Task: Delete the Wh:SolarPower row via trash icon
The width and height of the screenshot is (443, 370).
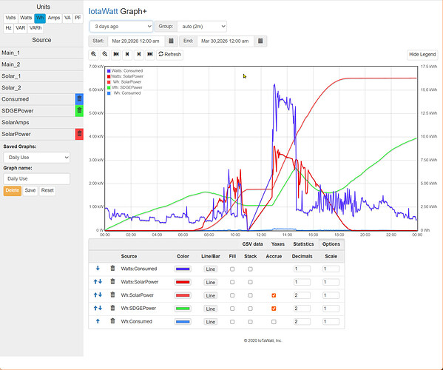Action: [x=112, y=295]
